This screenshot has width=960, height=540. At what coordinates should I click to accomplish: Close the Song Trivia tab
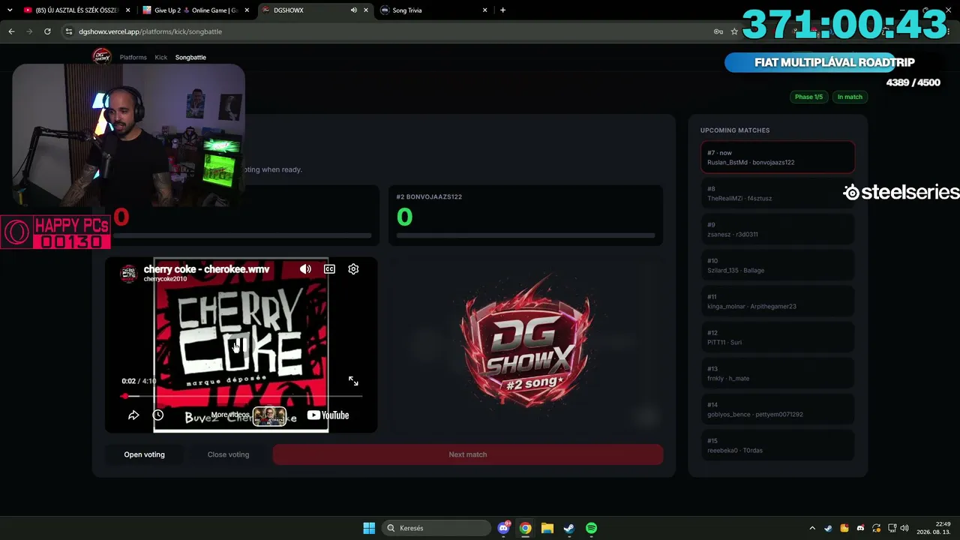tap(485, 10)
